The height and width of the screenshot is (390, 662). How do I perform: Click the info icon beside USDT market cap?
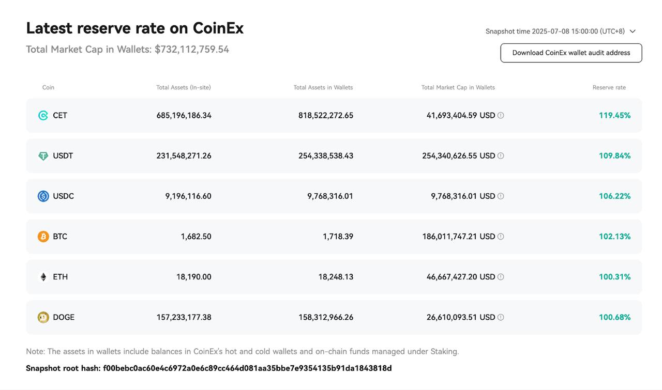[x=501, y=156]
